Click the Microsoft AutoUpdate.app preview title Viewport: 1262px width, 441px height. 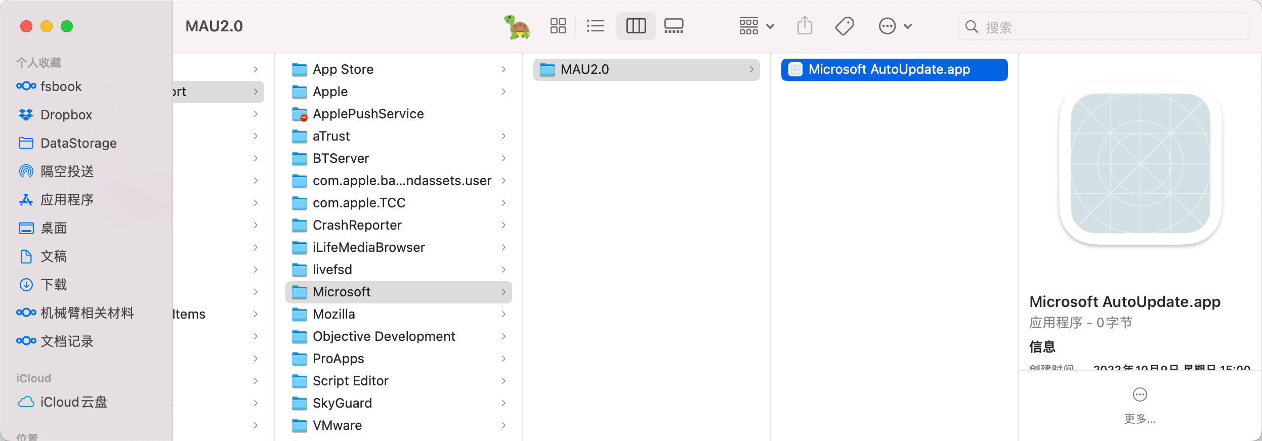(x=1125, y=302)
